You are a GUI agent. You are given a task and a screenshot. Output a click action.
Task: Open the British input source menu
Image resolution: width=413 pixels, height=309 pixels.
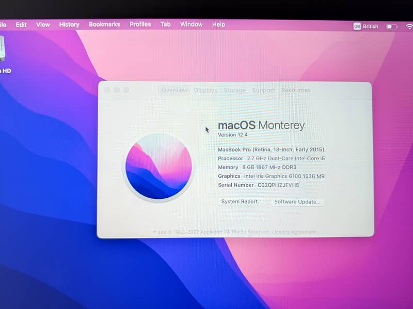click(x=366, y=26)
